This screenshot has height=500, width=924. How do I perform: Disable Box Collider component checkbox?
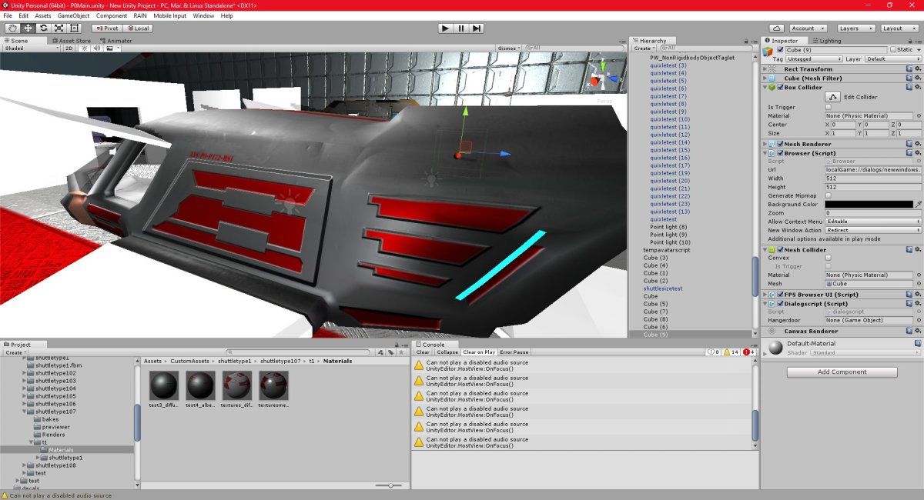coord(781,87)
